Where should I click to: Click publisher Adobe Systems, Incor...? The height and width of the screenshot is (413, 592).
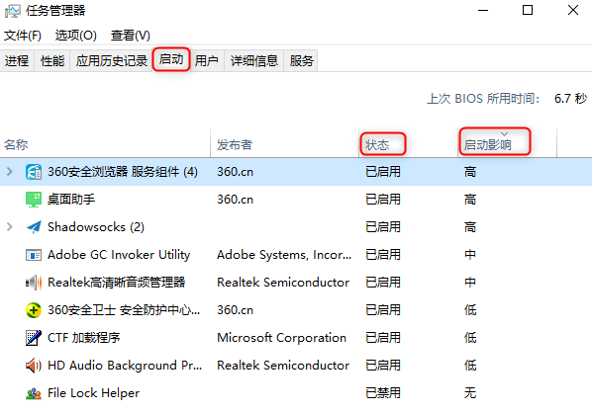[284, 255]
